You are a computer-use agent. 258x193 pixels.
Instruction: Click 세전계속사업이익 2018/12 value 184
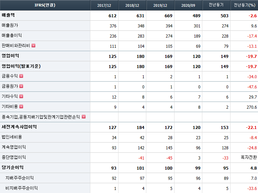click(x=140, y=128)
